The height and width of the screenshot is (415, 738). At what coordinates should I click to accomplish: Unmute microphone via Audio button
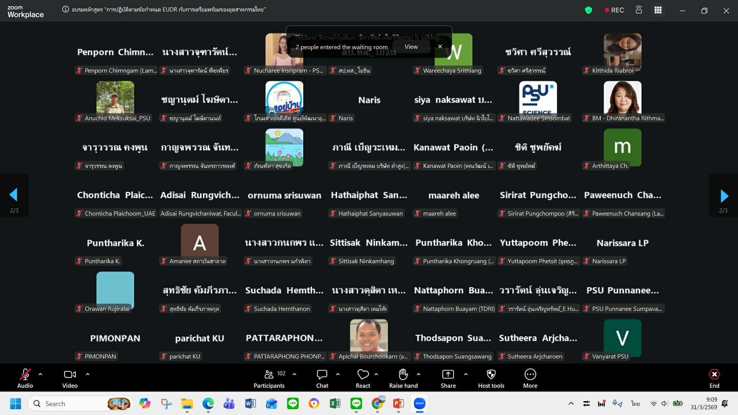pyautogui.click(x=25, y=378)
